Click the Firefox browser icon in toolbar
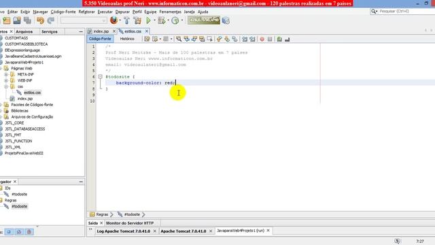Image resolution: width=435 pixels, height=245 pixels. point(114,20)
